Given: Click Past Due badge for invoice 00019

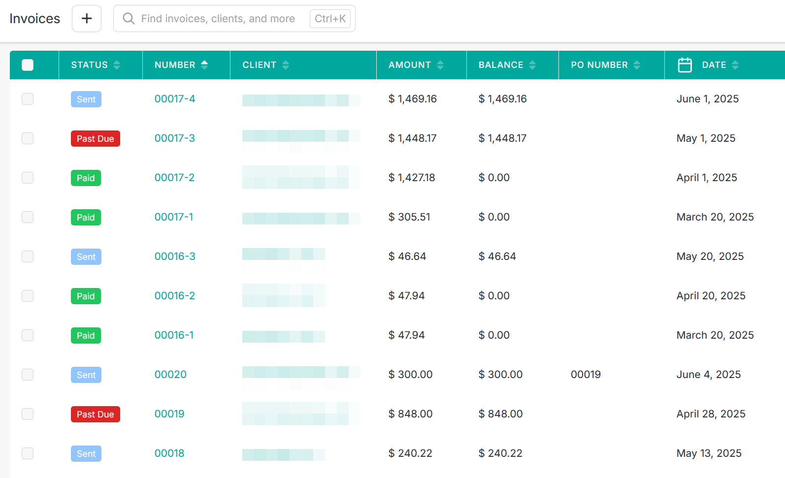Looking at the screenshot, I should pyautogui.click(x=96, y=414).
